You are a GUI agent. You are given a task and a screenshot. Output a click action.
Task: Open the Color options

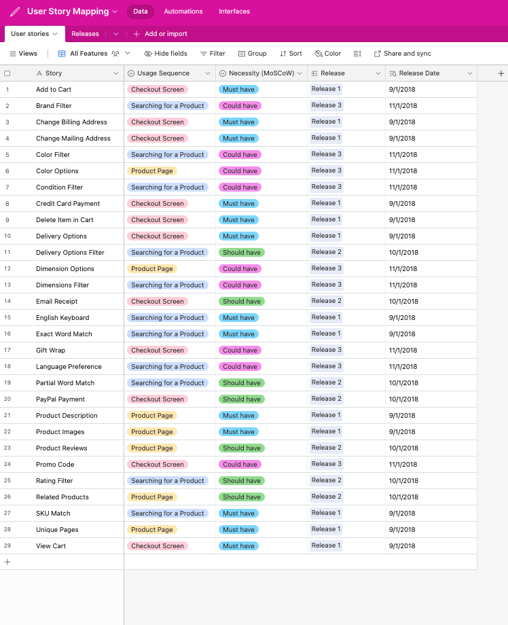[x=327, y=54]
